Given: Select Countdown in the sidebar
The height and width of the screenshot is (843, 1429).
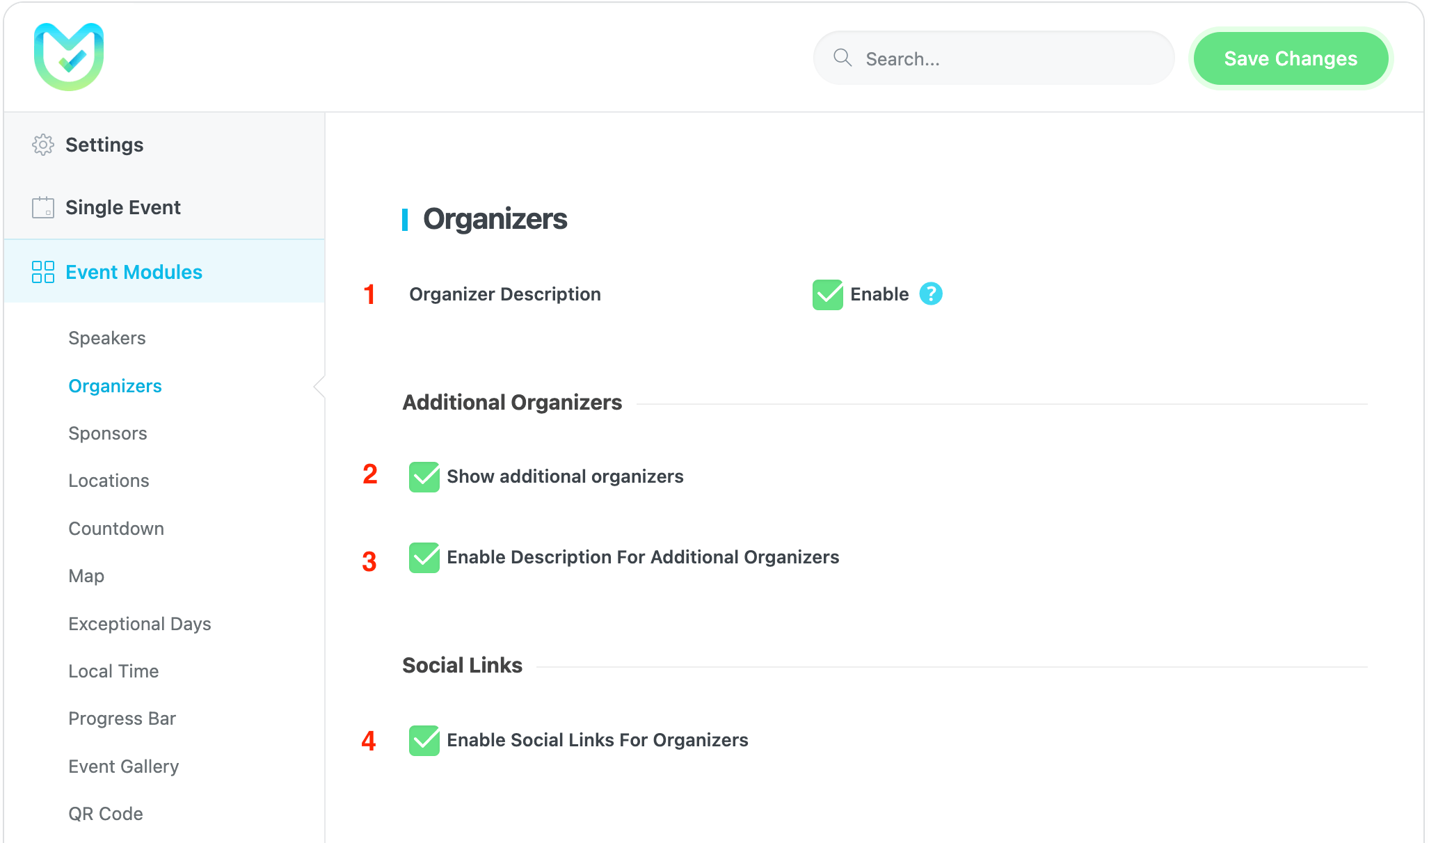Looking at the screenshot, I should click(x=116, y=529).
